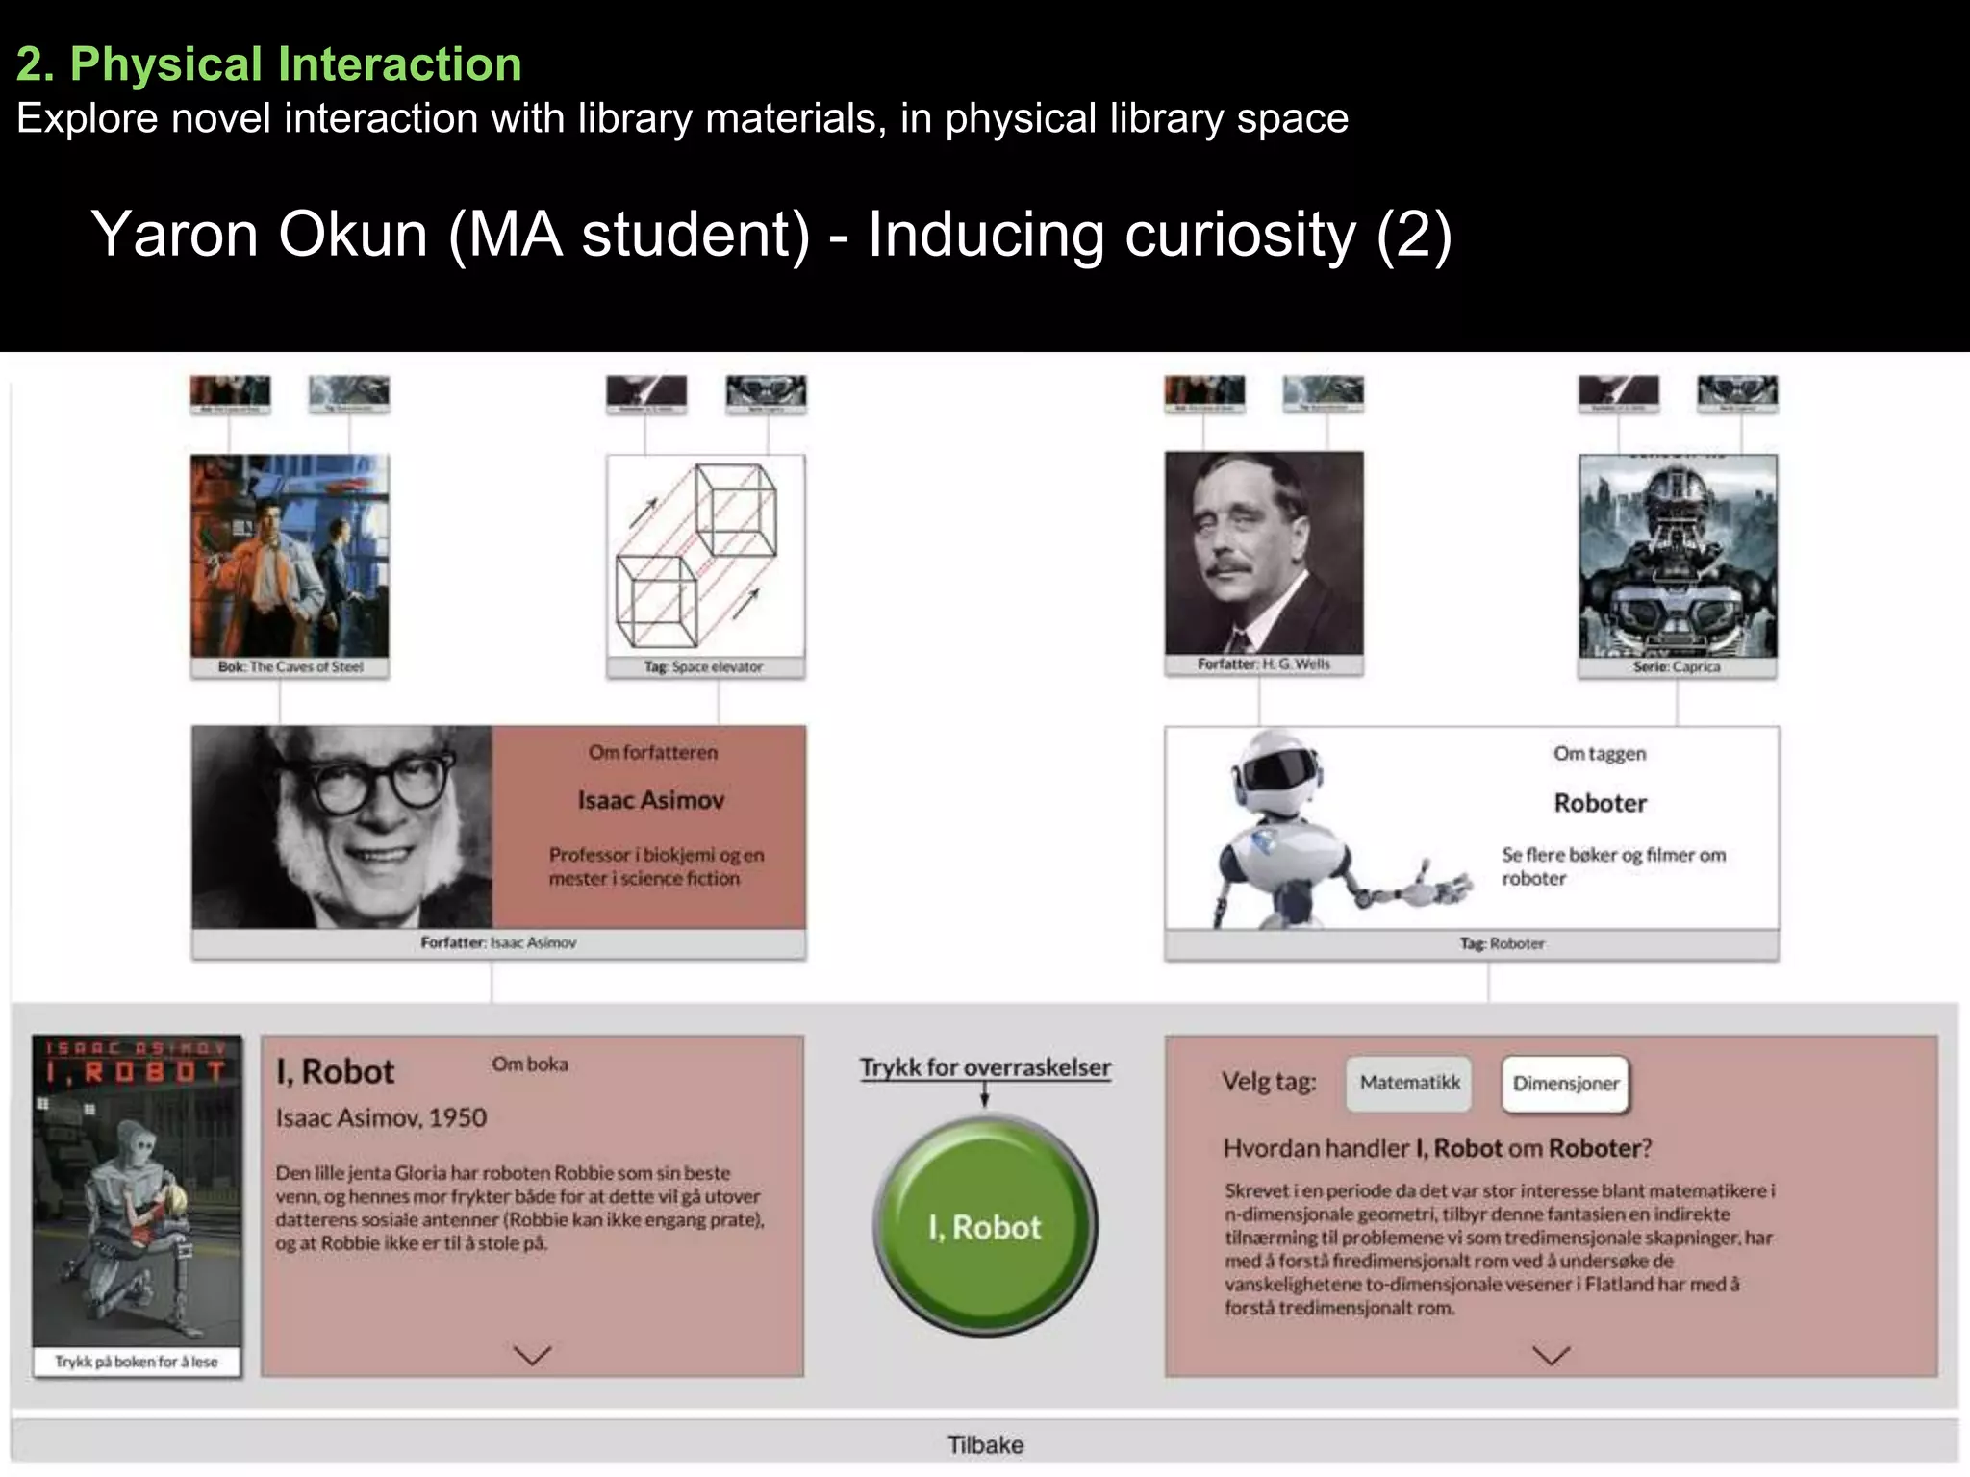Click Trykk på boken for å lese
The image size is (1970, 1477).
(137, 1362)
